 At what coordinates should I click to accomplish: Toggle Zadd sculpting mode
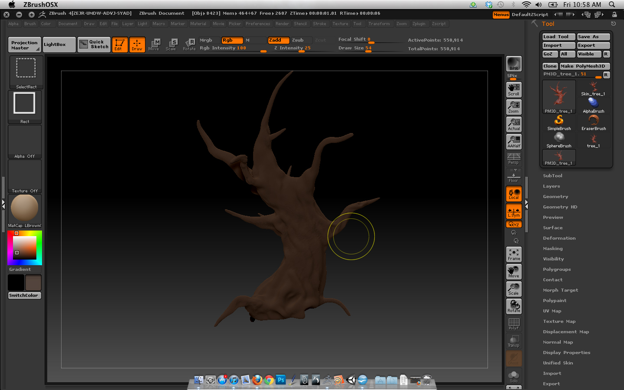pyautogui.click(x=278, y=40)
